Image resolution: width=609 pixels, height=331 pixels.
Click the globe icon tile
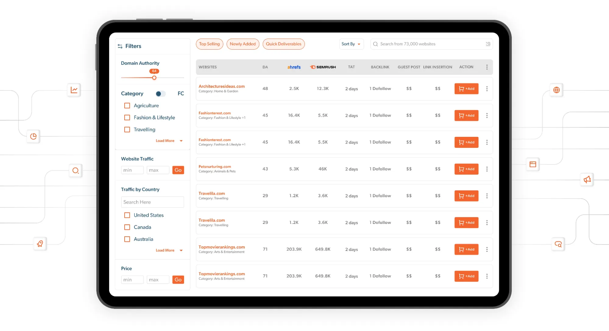pyautogui.click(x=556, y=90)
